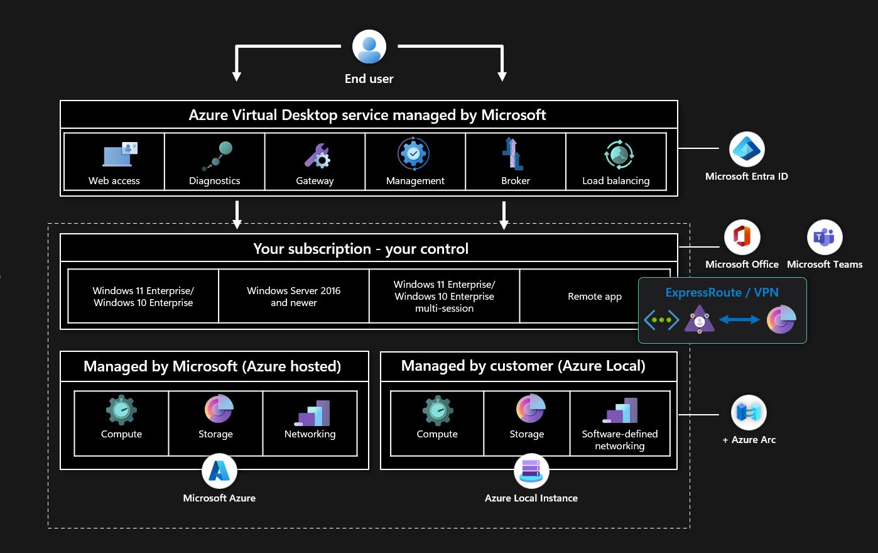Viewport: 878px width, 553px height.
Task: Click the Broker label
Action: coord(516,180)
